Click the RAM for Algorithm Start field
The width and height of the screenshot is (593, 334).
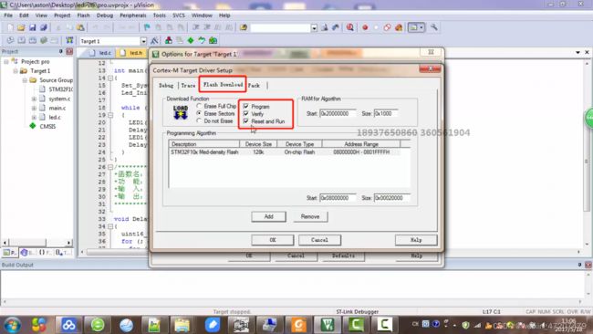338,113
